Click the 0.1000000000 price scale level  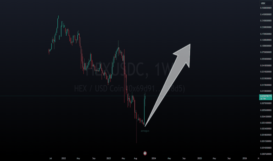(x=266, y=46)
